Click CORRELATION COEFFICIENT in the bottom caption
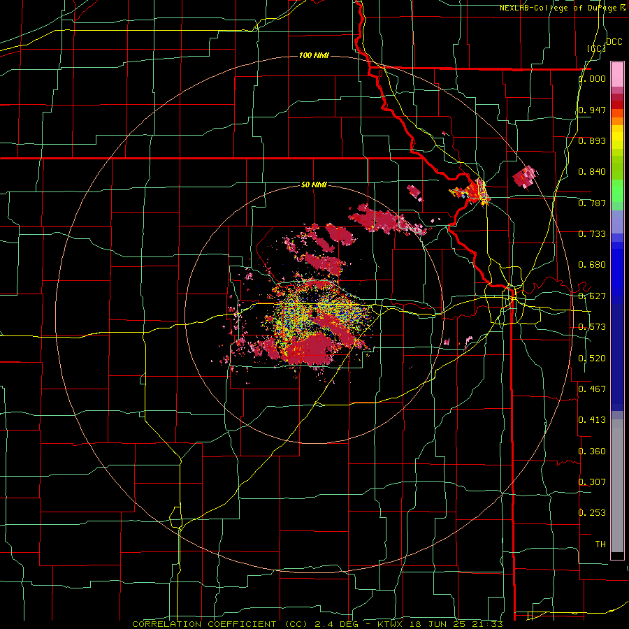629x629 pixels. [x=204, y=624]
